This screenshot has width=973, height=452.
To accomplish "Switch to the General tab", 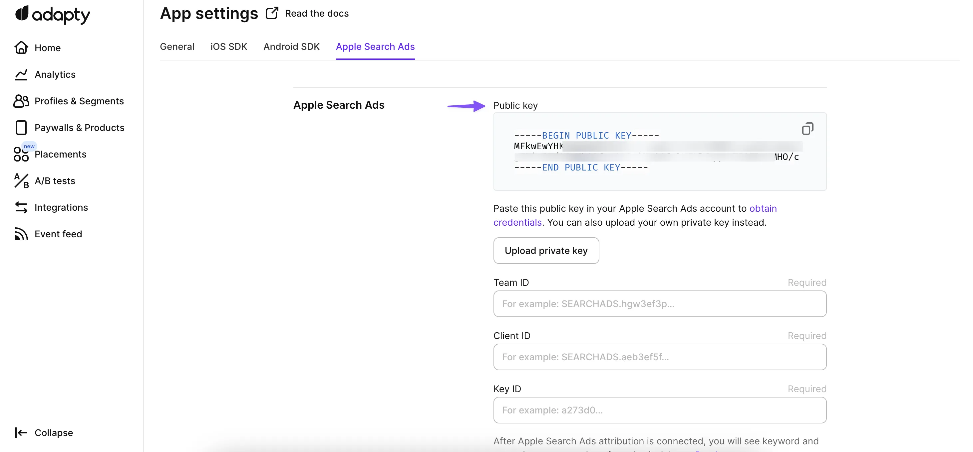I will (177, 47).
